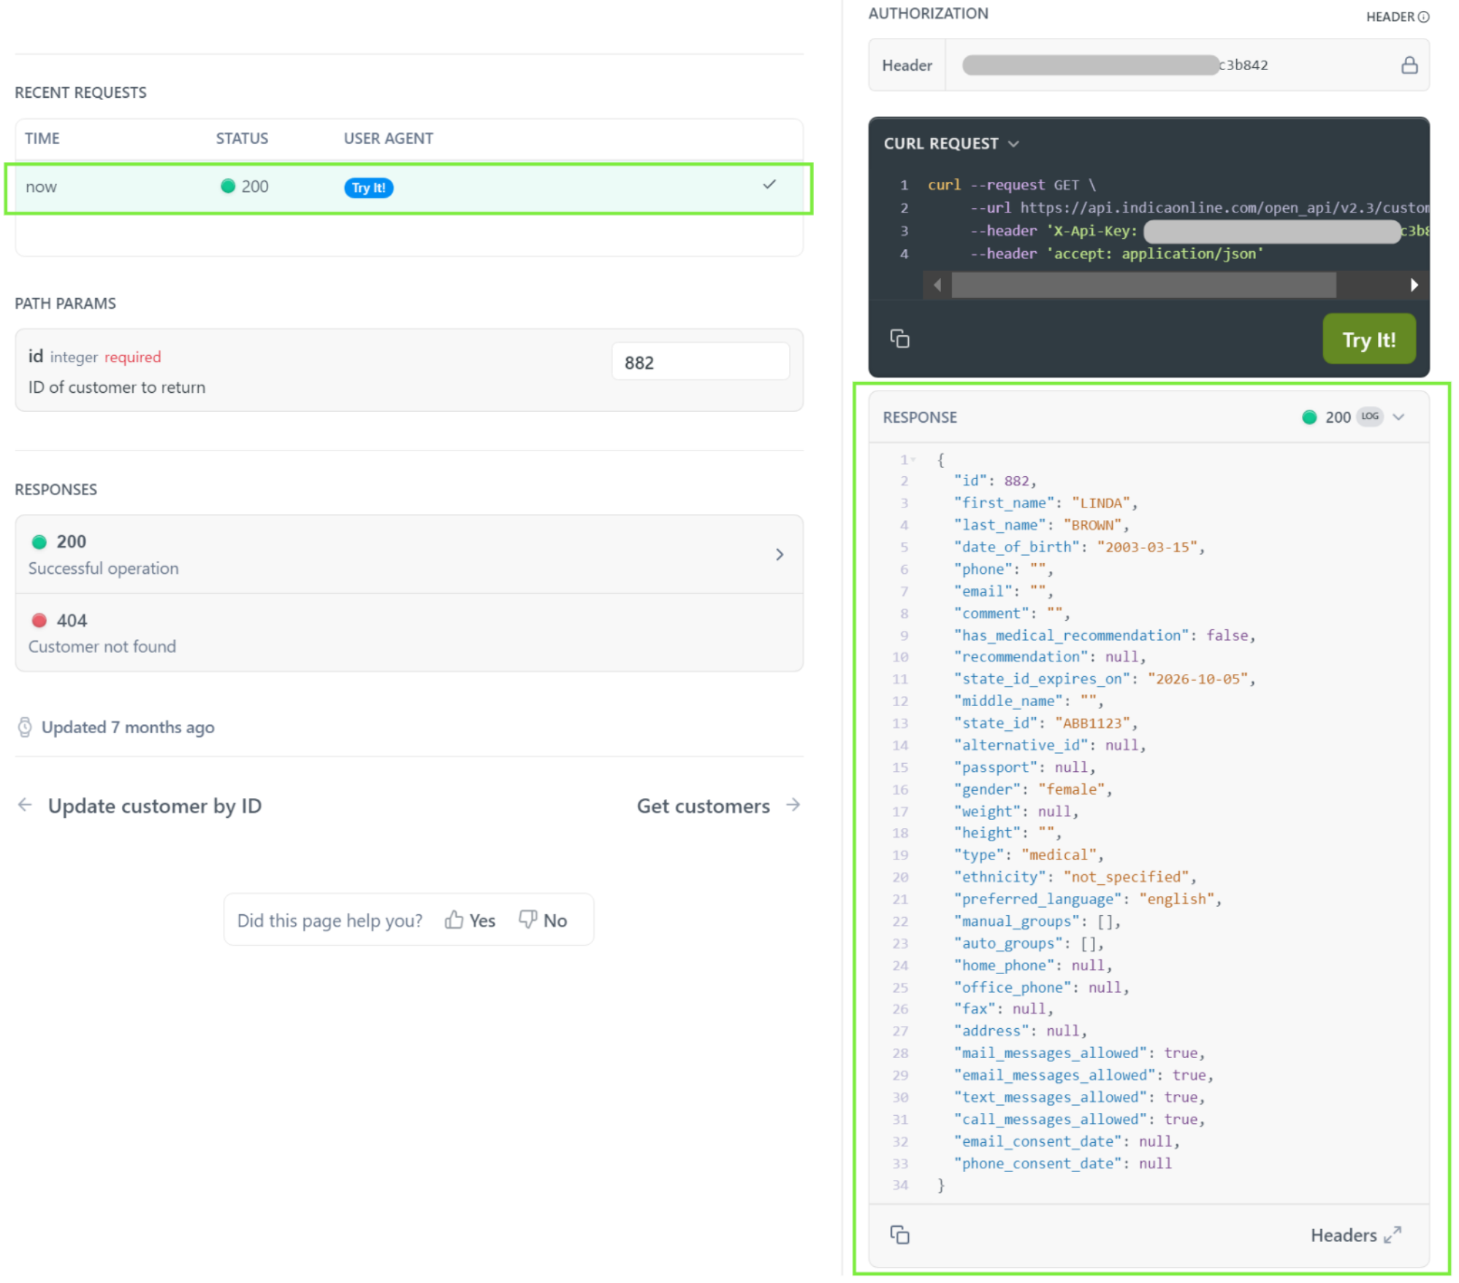The image size is (1459, 1283).
Task: Open the CURL REQUEST language dropdown
Action: pyautogui.click(x=1013, y=144)
